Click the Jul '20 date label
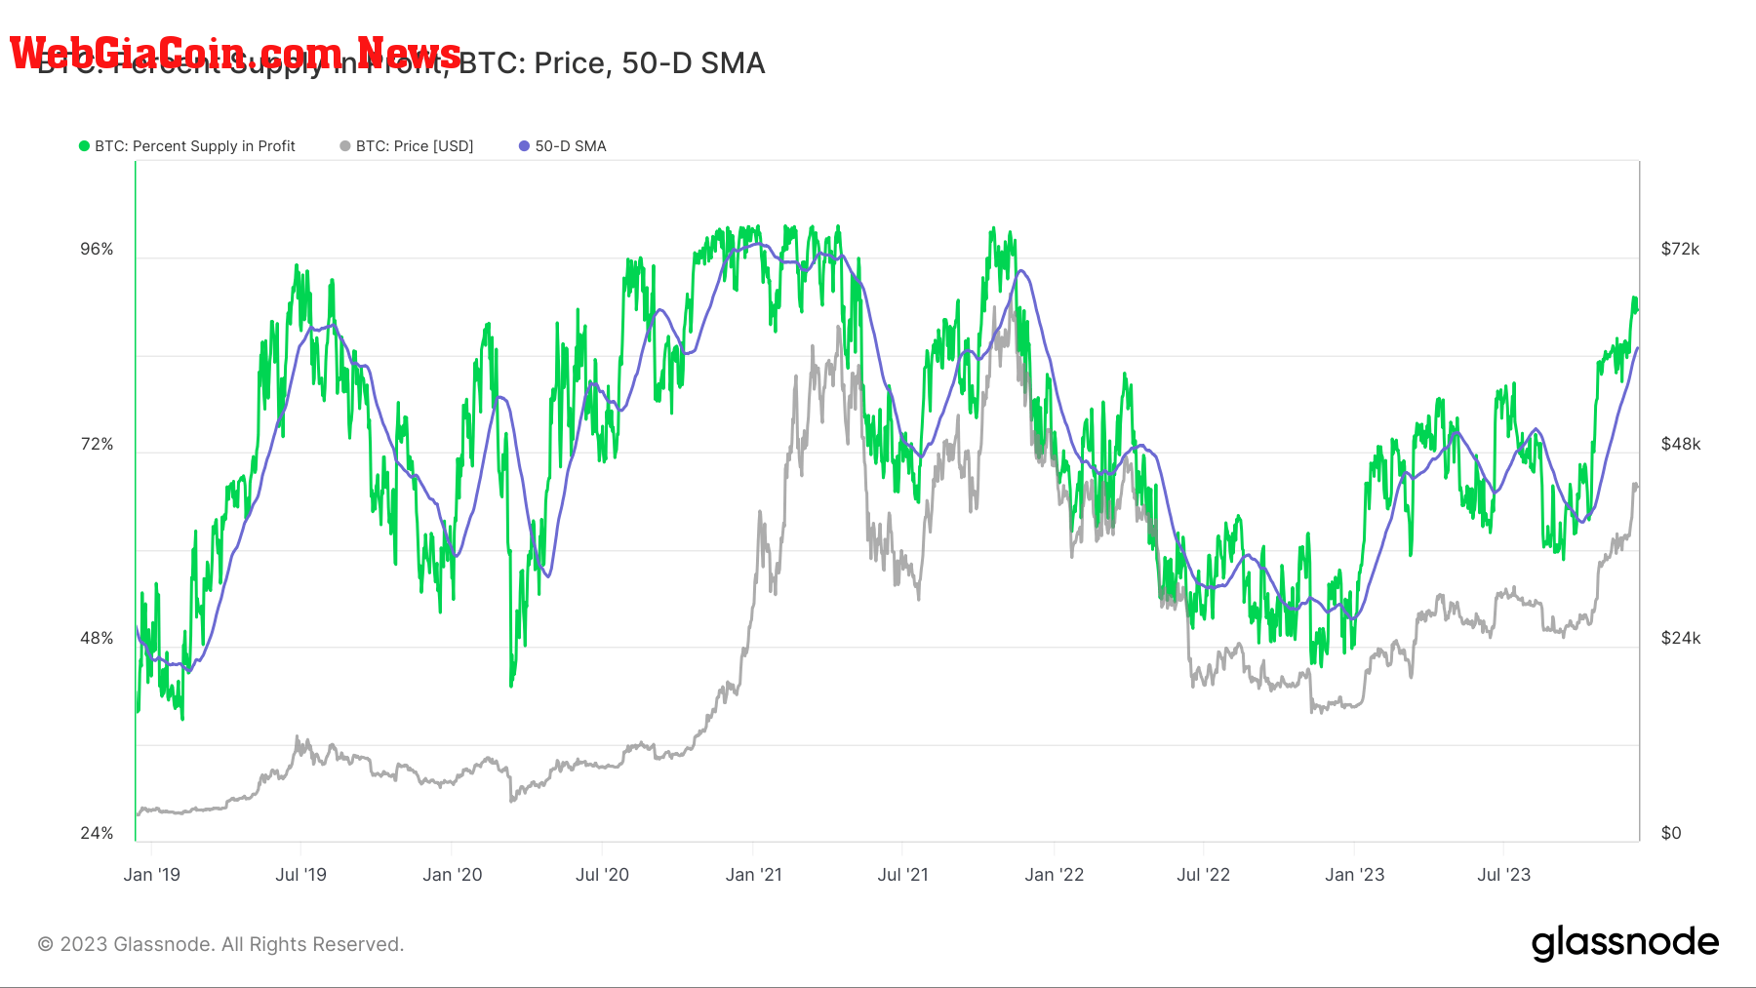The image size is (1756, 988). point(603,875)
